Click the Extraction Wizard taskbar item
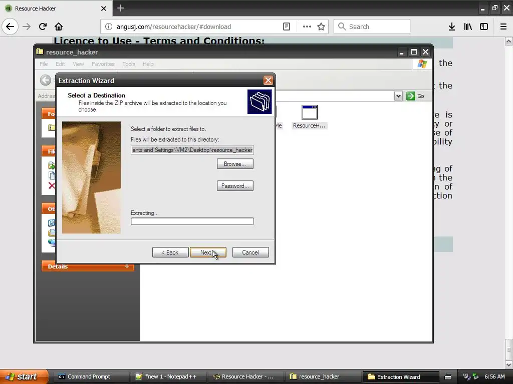 (x=400, y=377)
